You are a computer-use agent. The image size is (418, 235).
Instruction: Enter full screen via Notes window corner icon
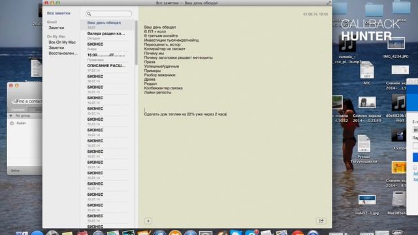tap(329, 3)
